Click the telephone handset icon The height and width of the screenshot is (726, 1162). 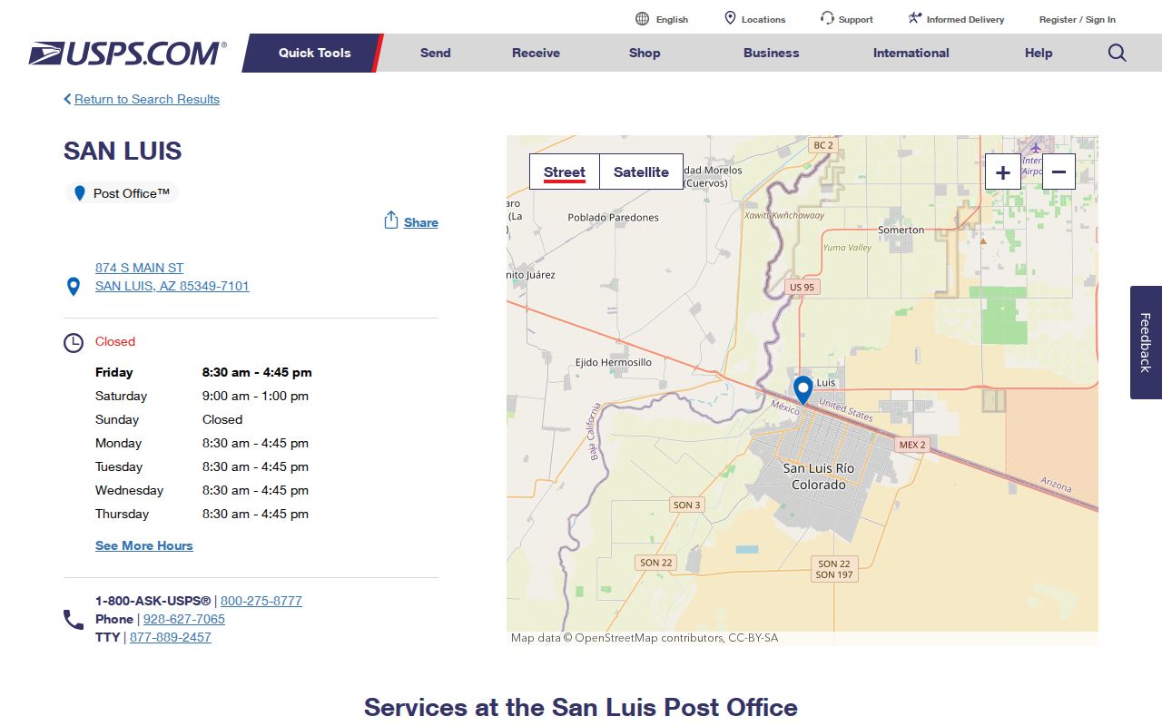pos(74,620)
